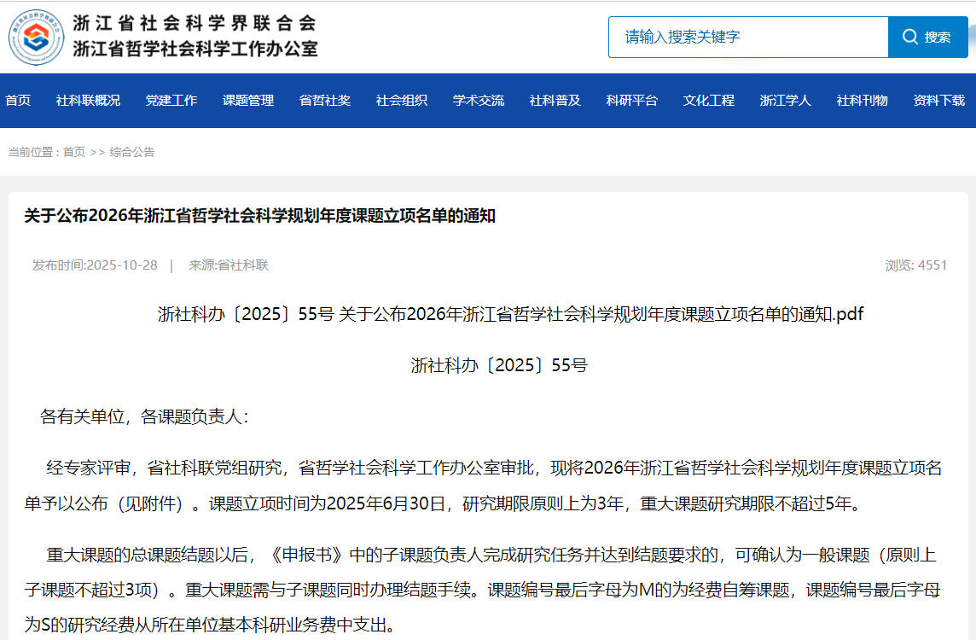
Task: Open the 省哲社奖 navigation item
Action: click(325, 101)
